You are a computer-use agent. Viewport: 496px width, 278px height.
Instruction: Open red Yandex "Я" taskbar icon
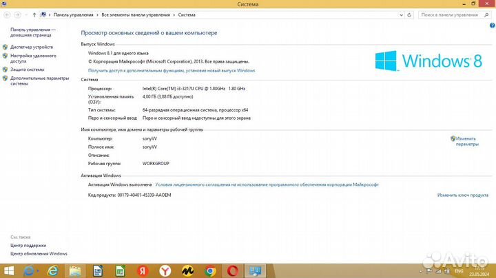point(143,271)
